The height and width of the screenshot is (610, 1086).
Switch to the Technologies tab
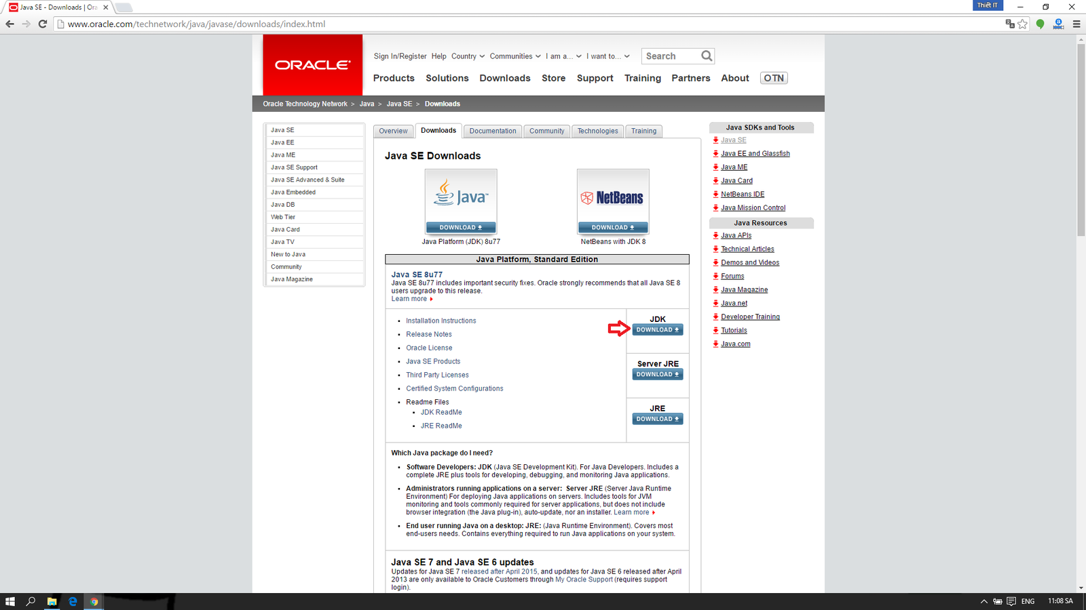coord(598,131)
